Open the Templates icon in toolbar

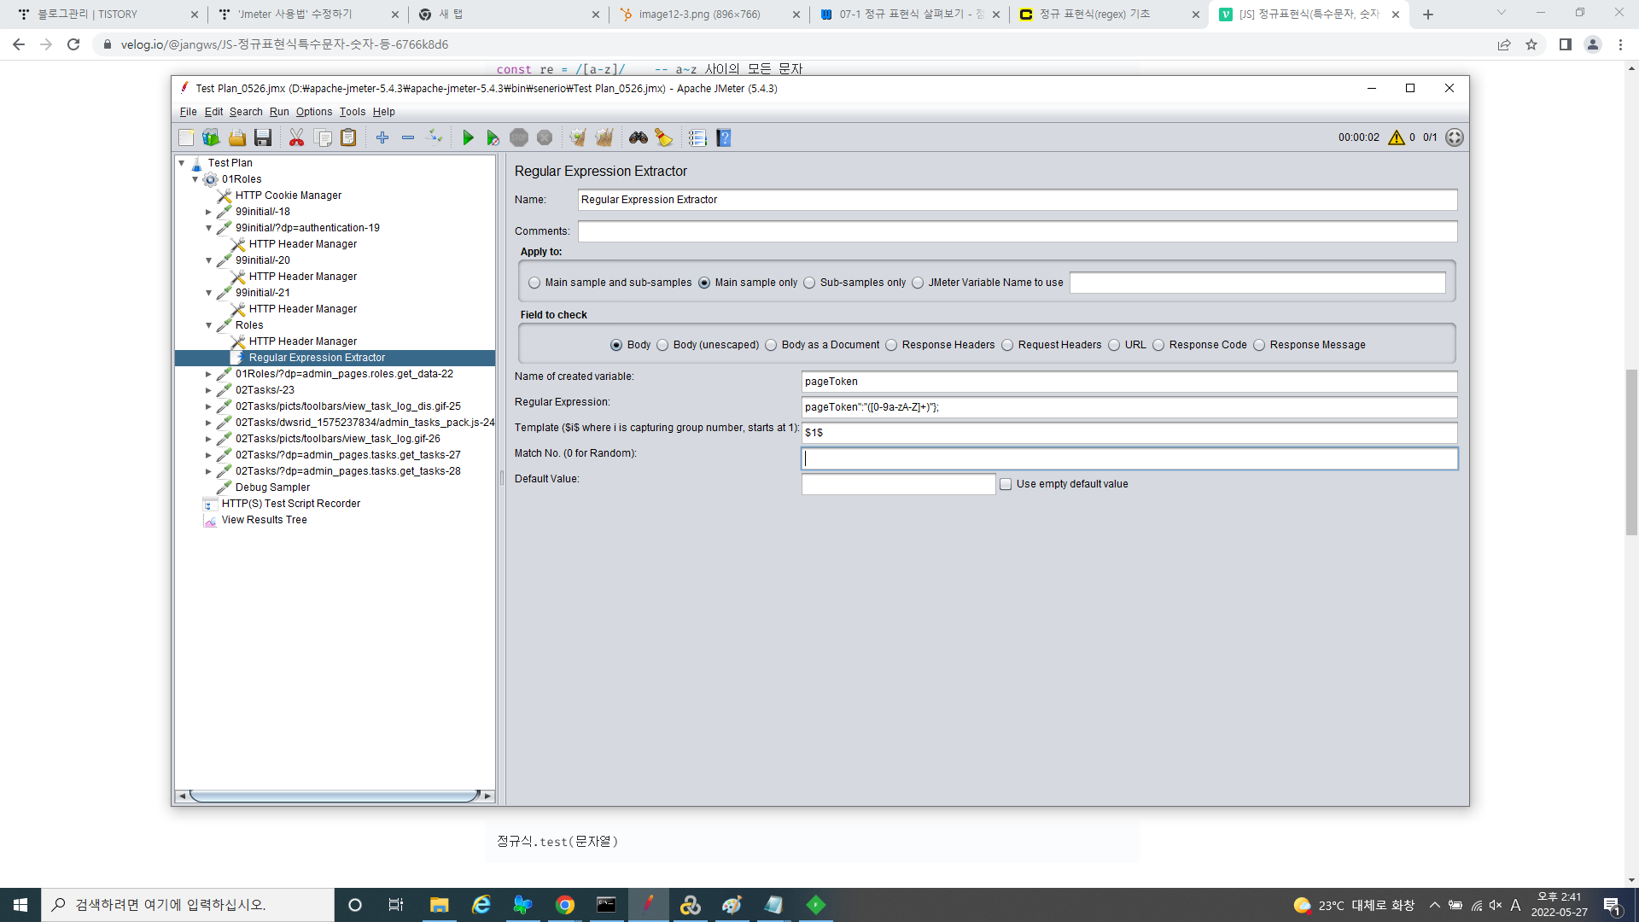(211, 137)
